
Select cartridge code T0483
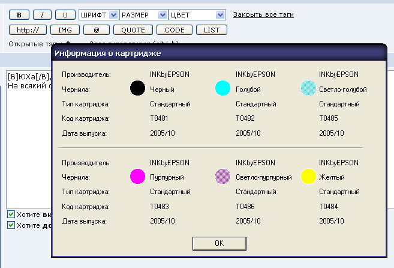(x=160, y=207)
